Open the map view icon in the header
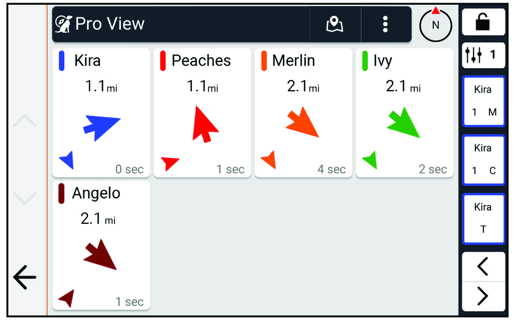 pos(334,25)
